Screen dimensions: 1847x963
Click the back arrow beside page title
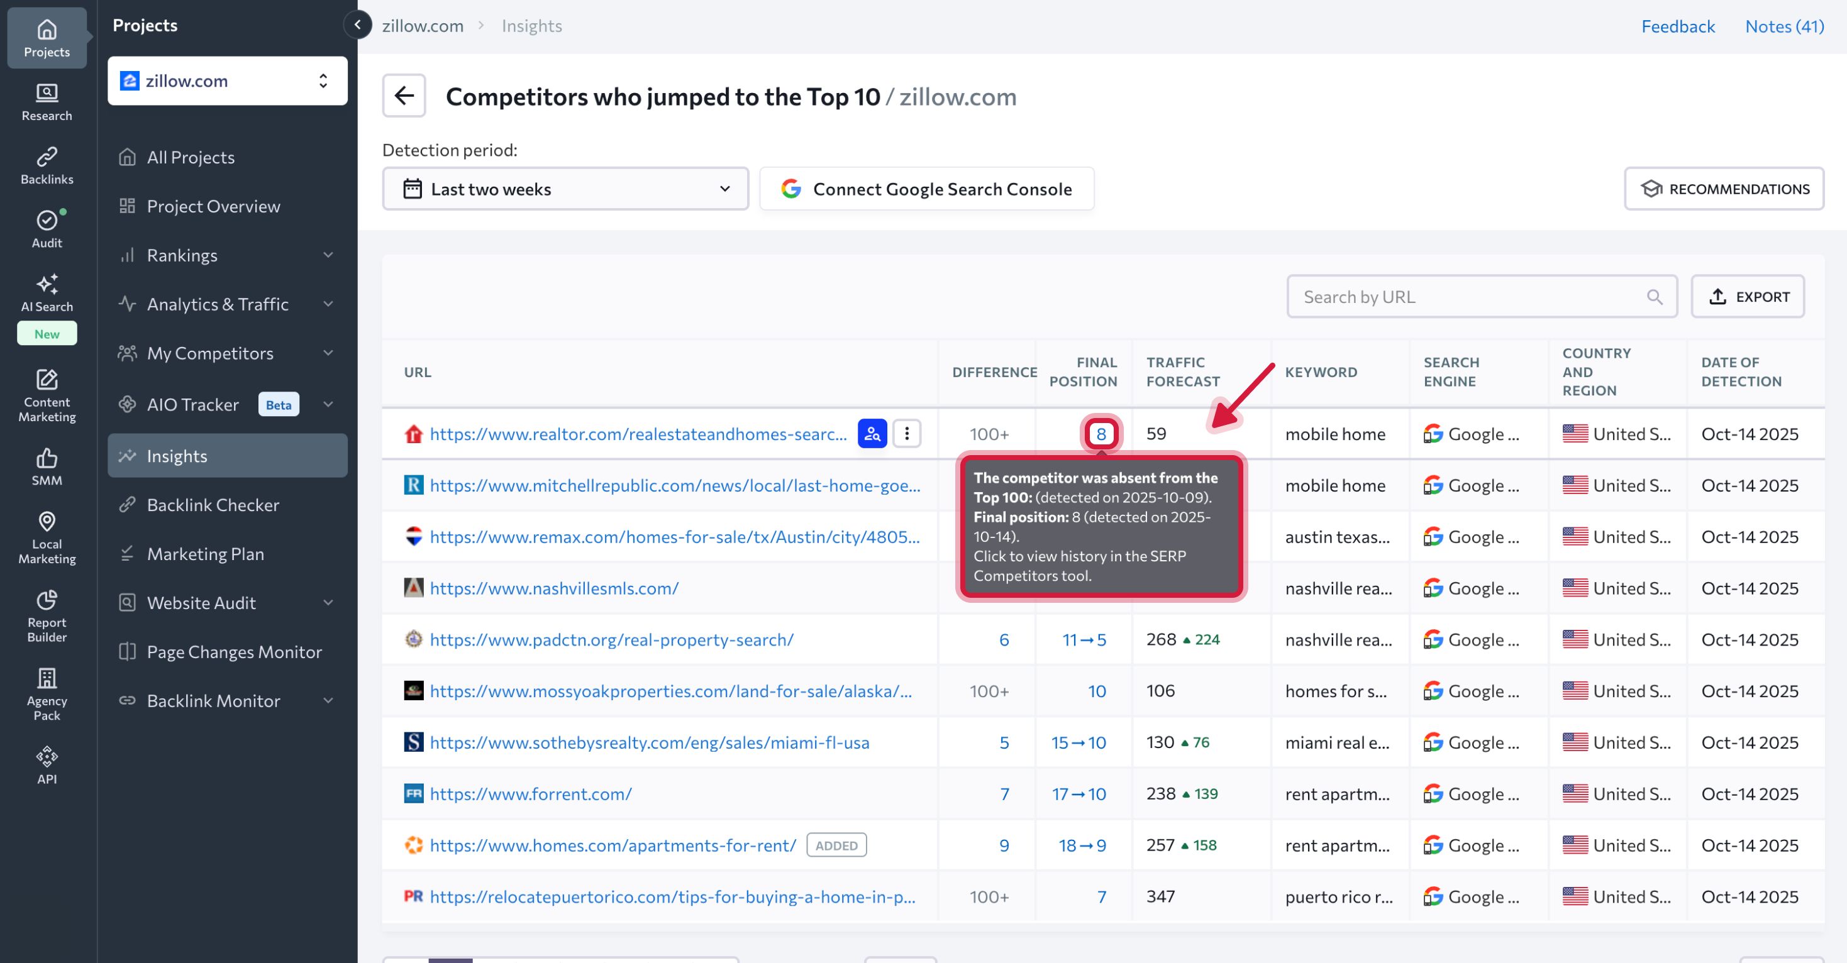(404, 96)
